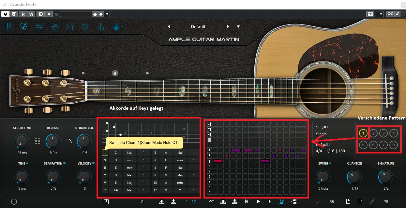Click the C root cell of chord 1
406x208 pixels.
tap(115, 152)
